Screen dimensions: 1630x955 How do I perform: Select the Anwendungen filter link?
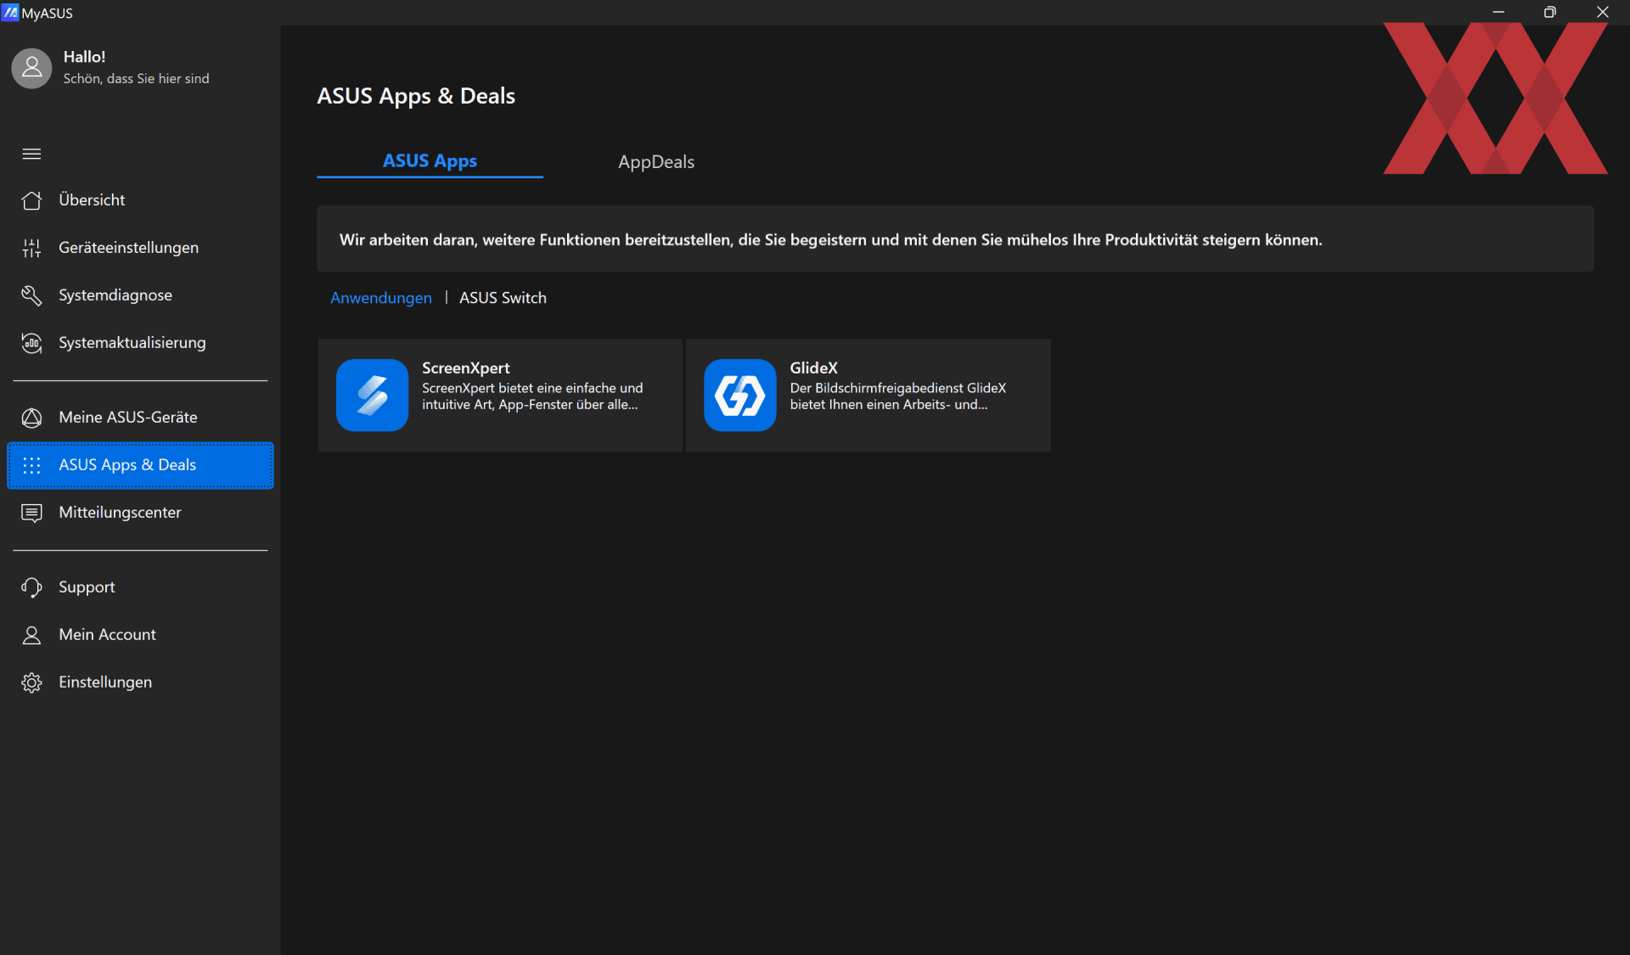pyautogui.click(x=381, y=298)
